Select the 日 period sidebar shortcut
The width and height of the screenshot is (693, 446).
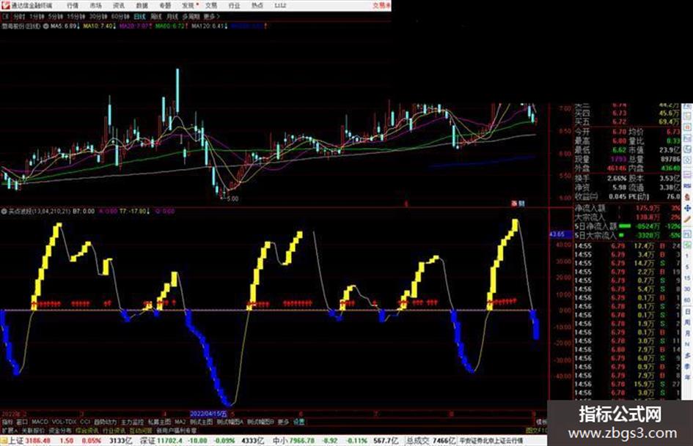click(x=688, y=312)
